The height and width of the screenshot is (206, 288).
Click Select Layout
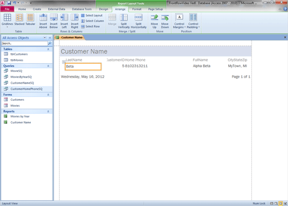click(x=92, y=16)
